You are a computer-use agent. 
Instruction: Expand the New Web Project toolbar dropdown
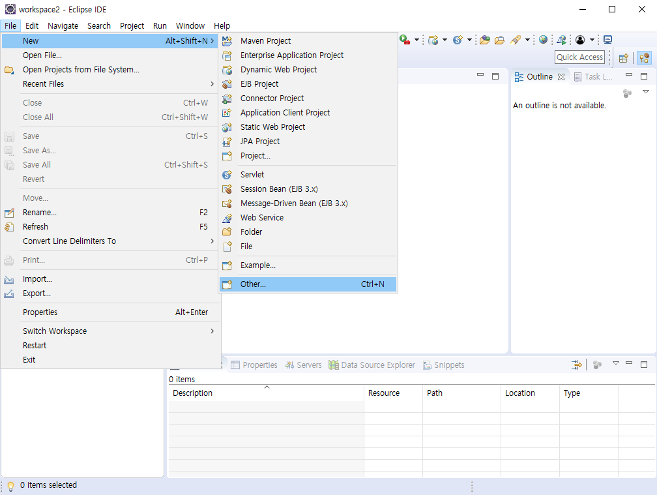pos(445,40)
